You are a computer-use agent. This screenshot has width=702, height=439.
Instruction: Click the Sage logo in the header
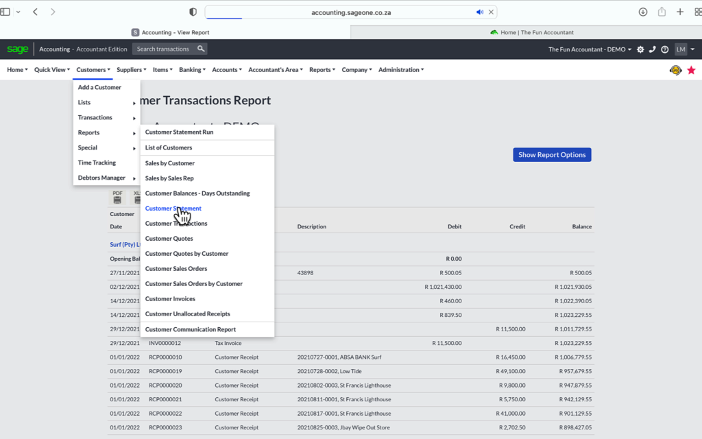coord(17,49)
